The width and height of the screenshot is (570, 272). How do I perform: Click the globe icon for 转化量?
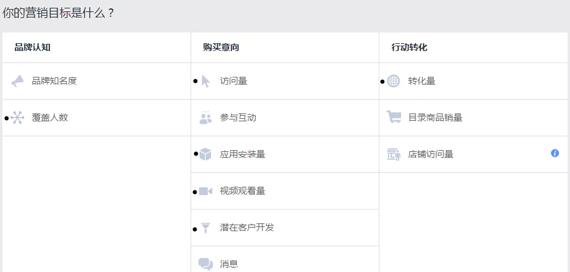click(393, 81)
